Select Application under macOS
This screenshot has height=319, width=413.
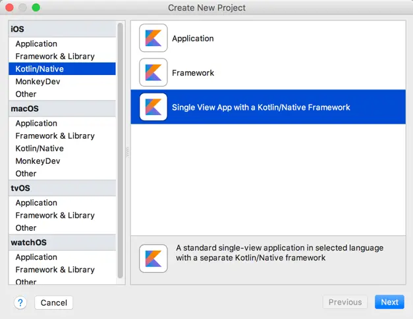coord(62,124)
